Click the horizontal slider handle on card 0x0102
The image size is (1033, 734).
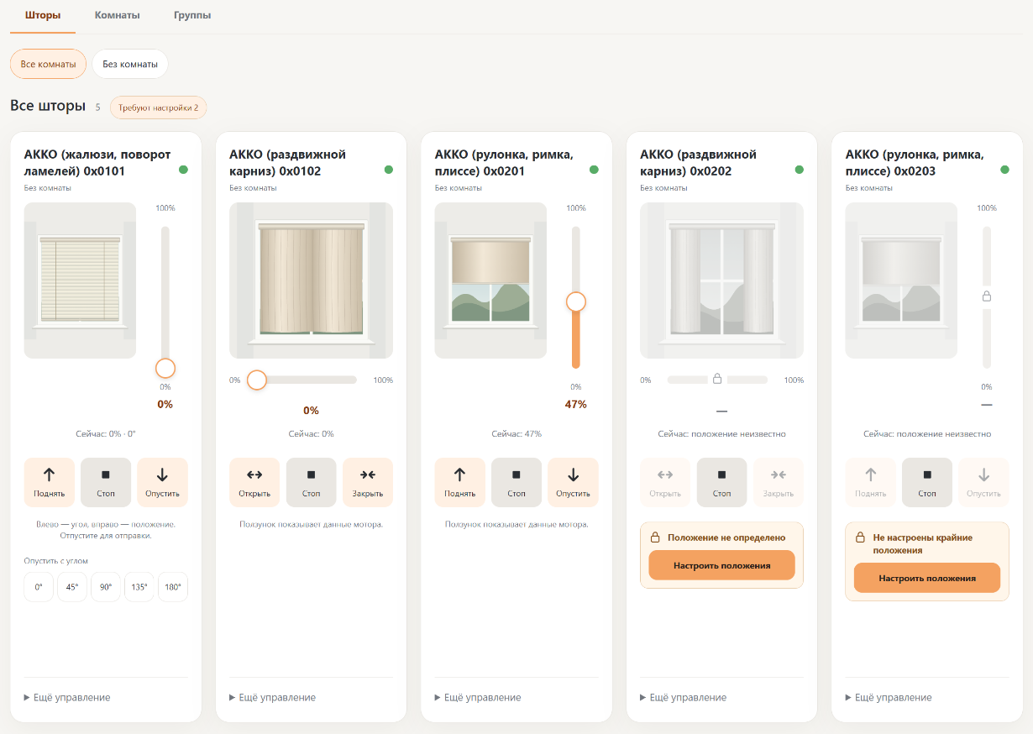coord(257,380)
